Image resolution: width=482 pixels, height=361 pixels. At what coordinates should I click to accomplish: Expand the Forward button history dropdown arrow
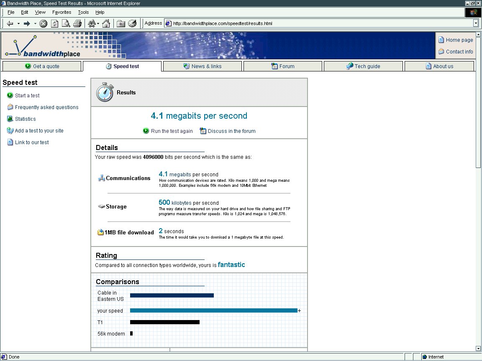pyautogui.click(x=35, y=23)
